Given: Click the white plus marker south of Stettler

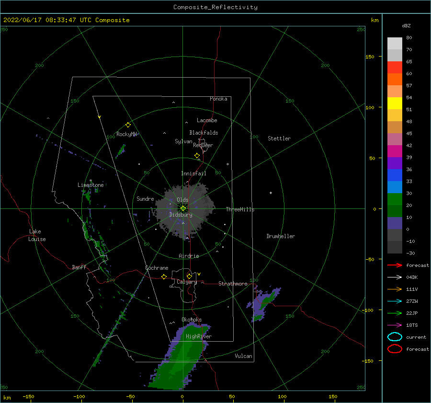Looking at the screenshot, I should [x=271, y=193].
